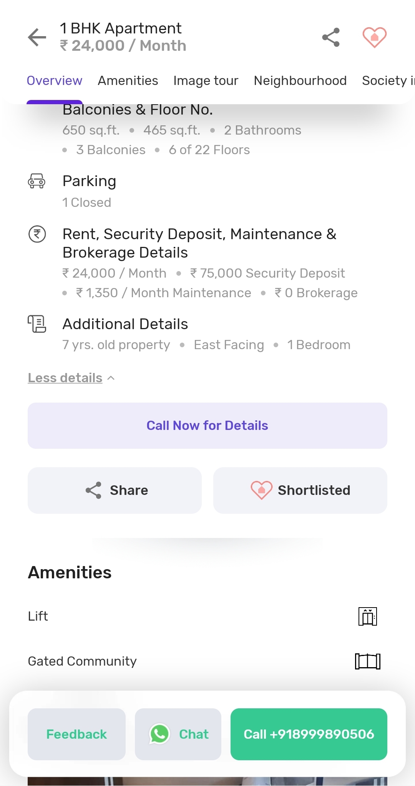Click the Lift amenity icon
The height and width of the screenshot is (786, 415).
point(368,616)
